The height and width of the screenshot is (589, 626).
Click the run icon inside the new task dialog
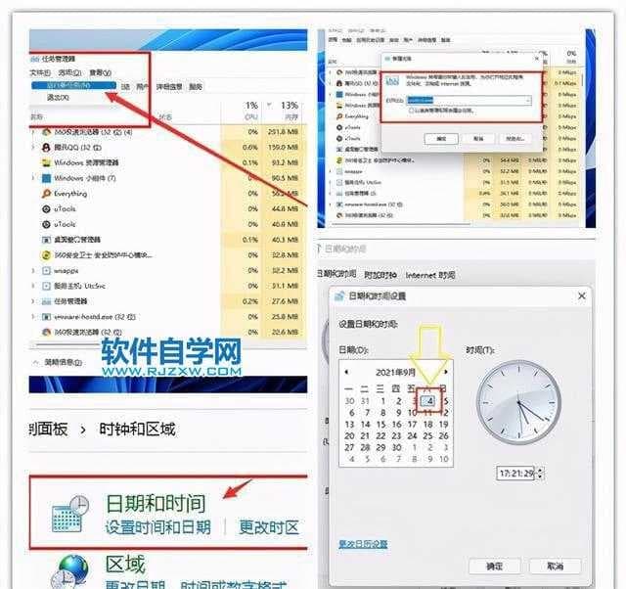(392, 80)
